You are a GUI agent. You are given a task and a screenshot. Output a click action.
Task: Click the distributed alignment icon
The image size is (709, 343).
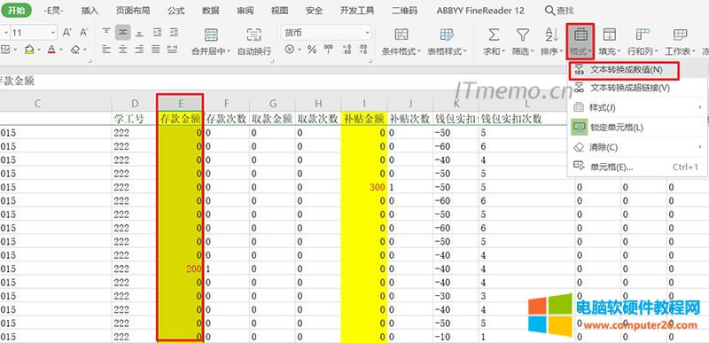(172, 50)
